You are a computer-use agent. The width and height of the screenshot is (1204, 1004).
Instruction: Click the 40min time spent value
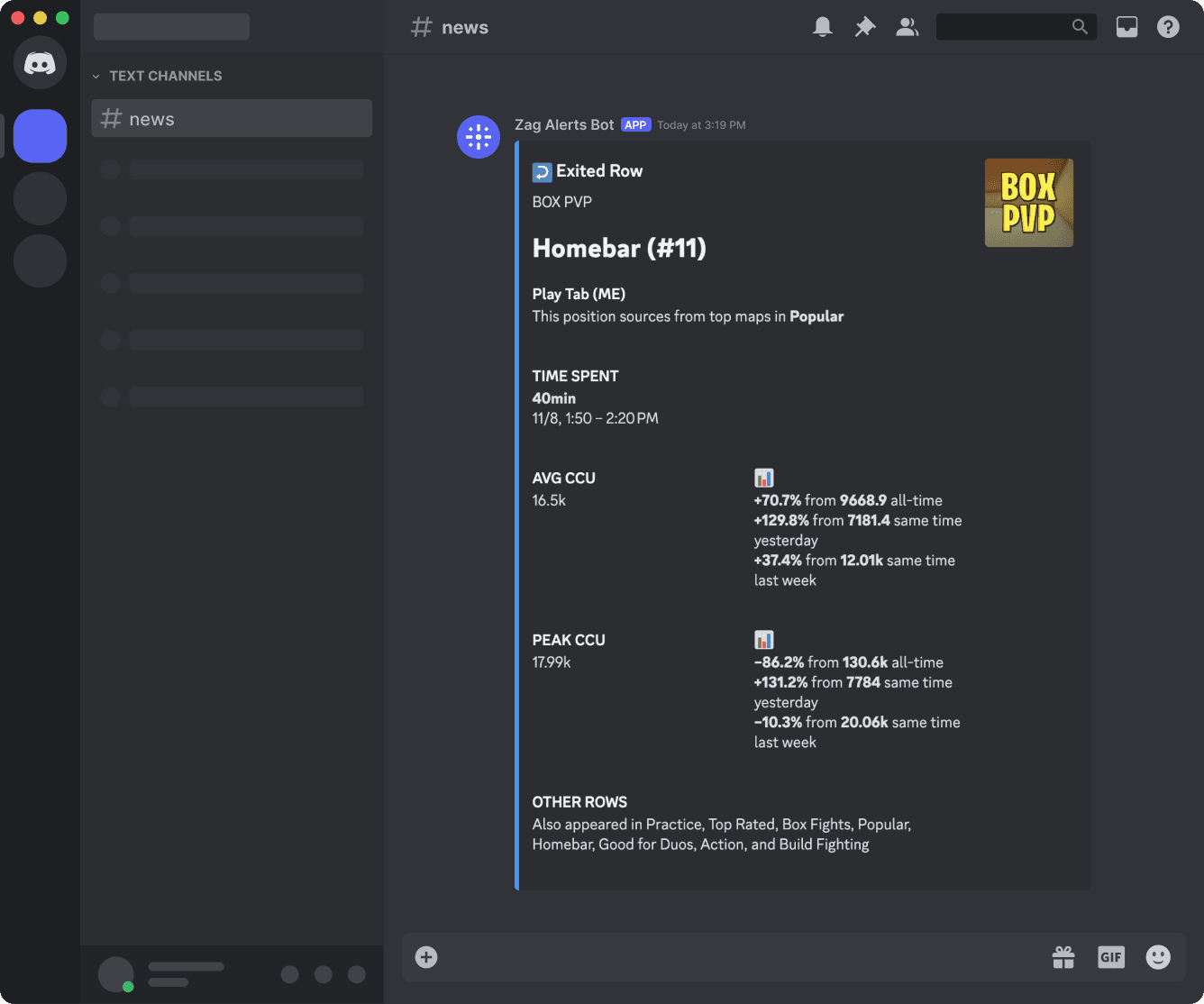[x=553, y=398]
